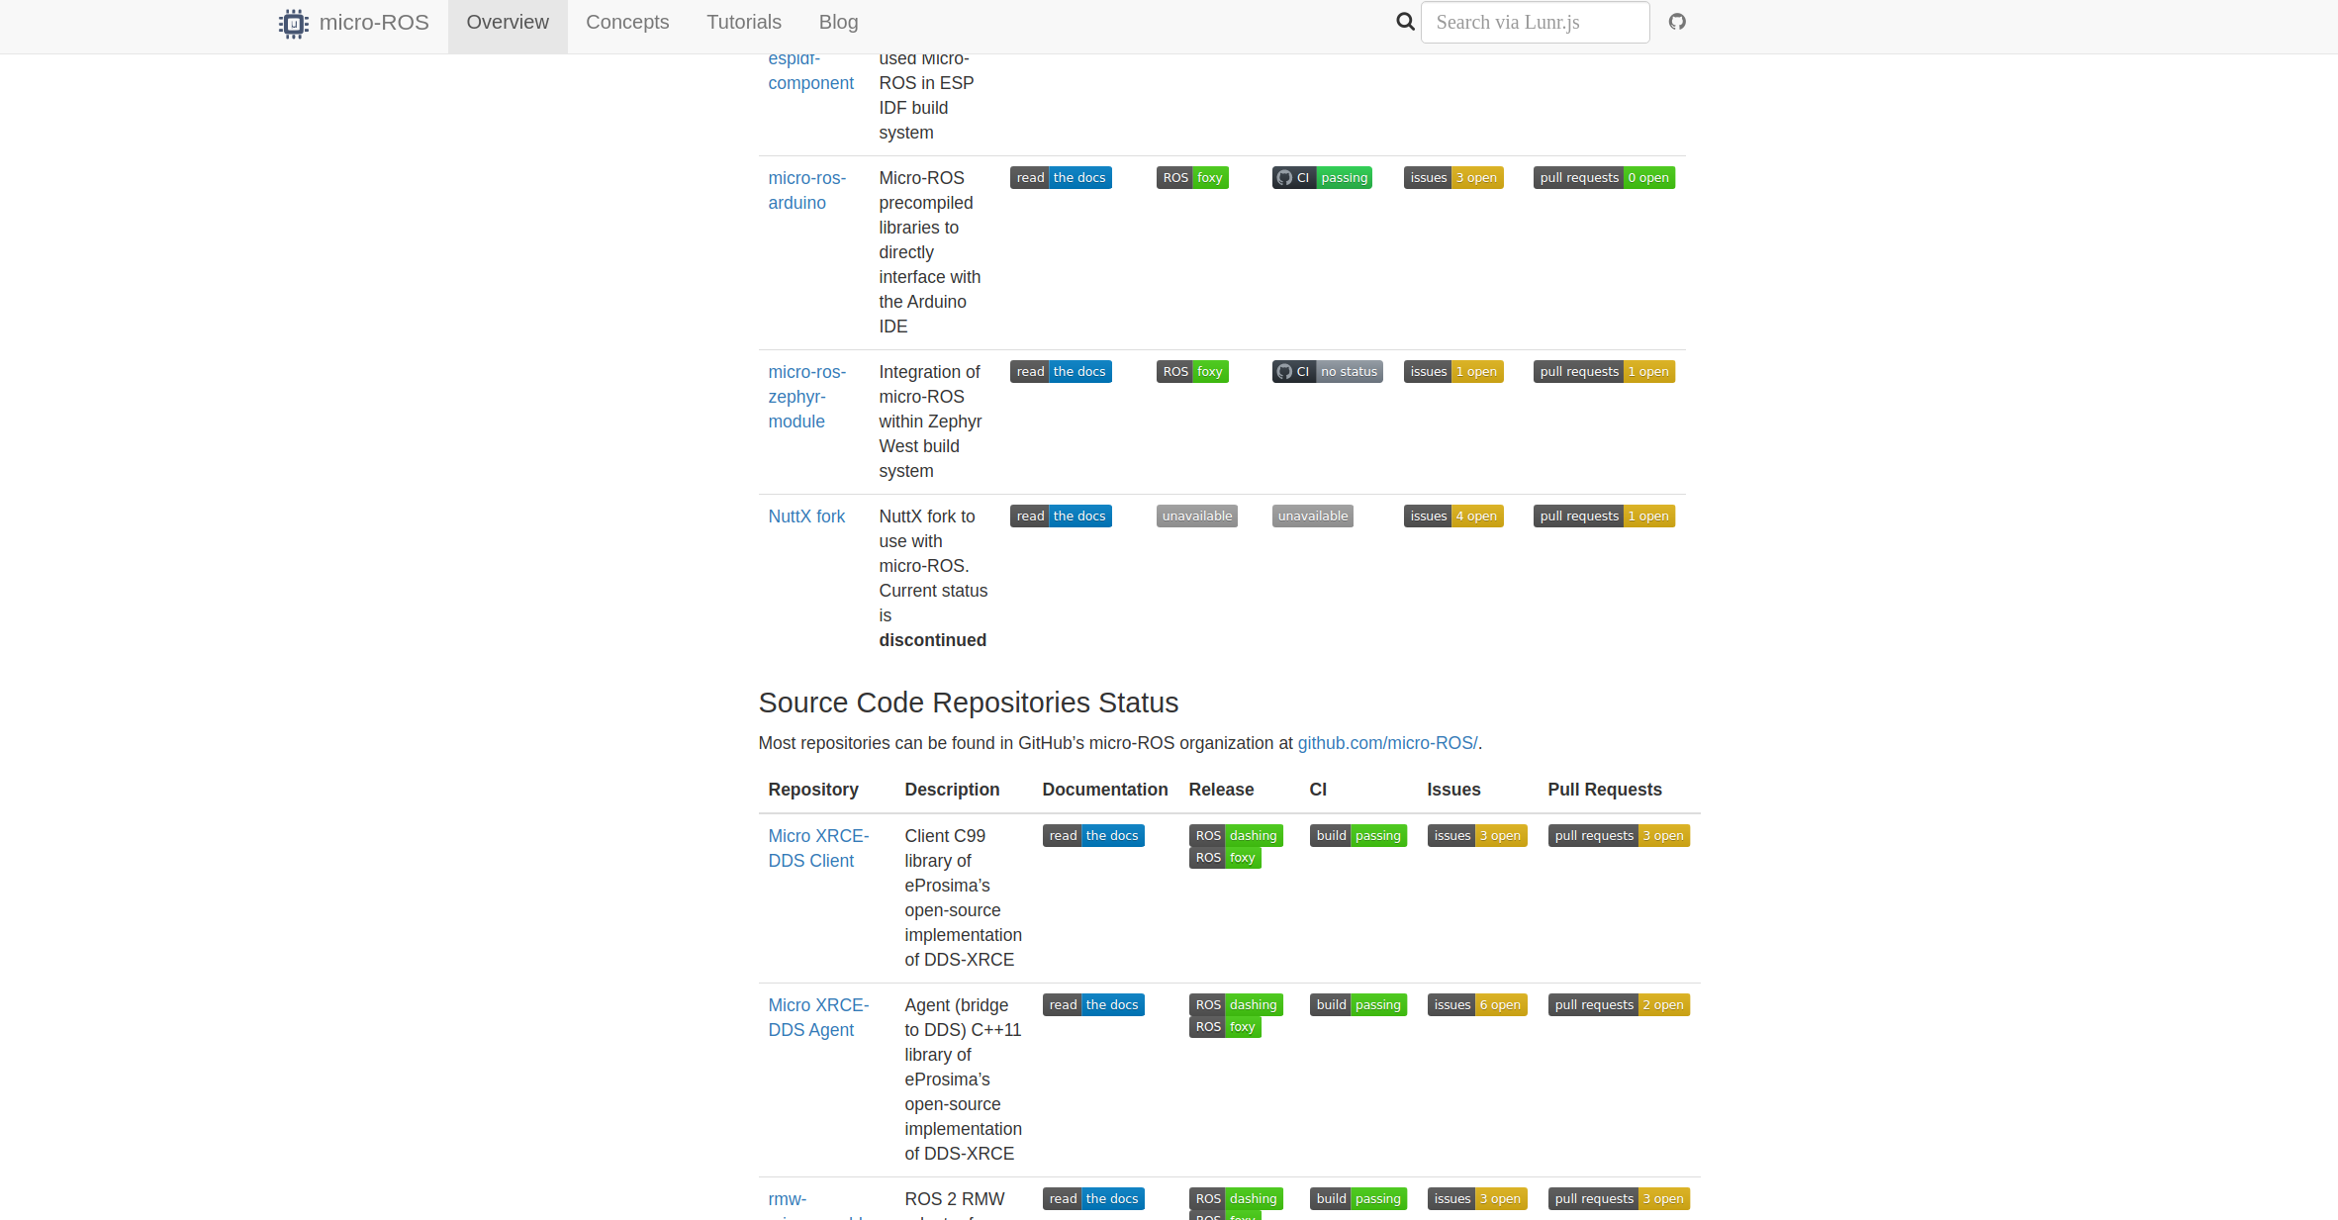Click the search magnifier icon
Image resolution: width=2338 pixels, height=1220 pixels.
pyautogui.click(x=1405, y=22)
